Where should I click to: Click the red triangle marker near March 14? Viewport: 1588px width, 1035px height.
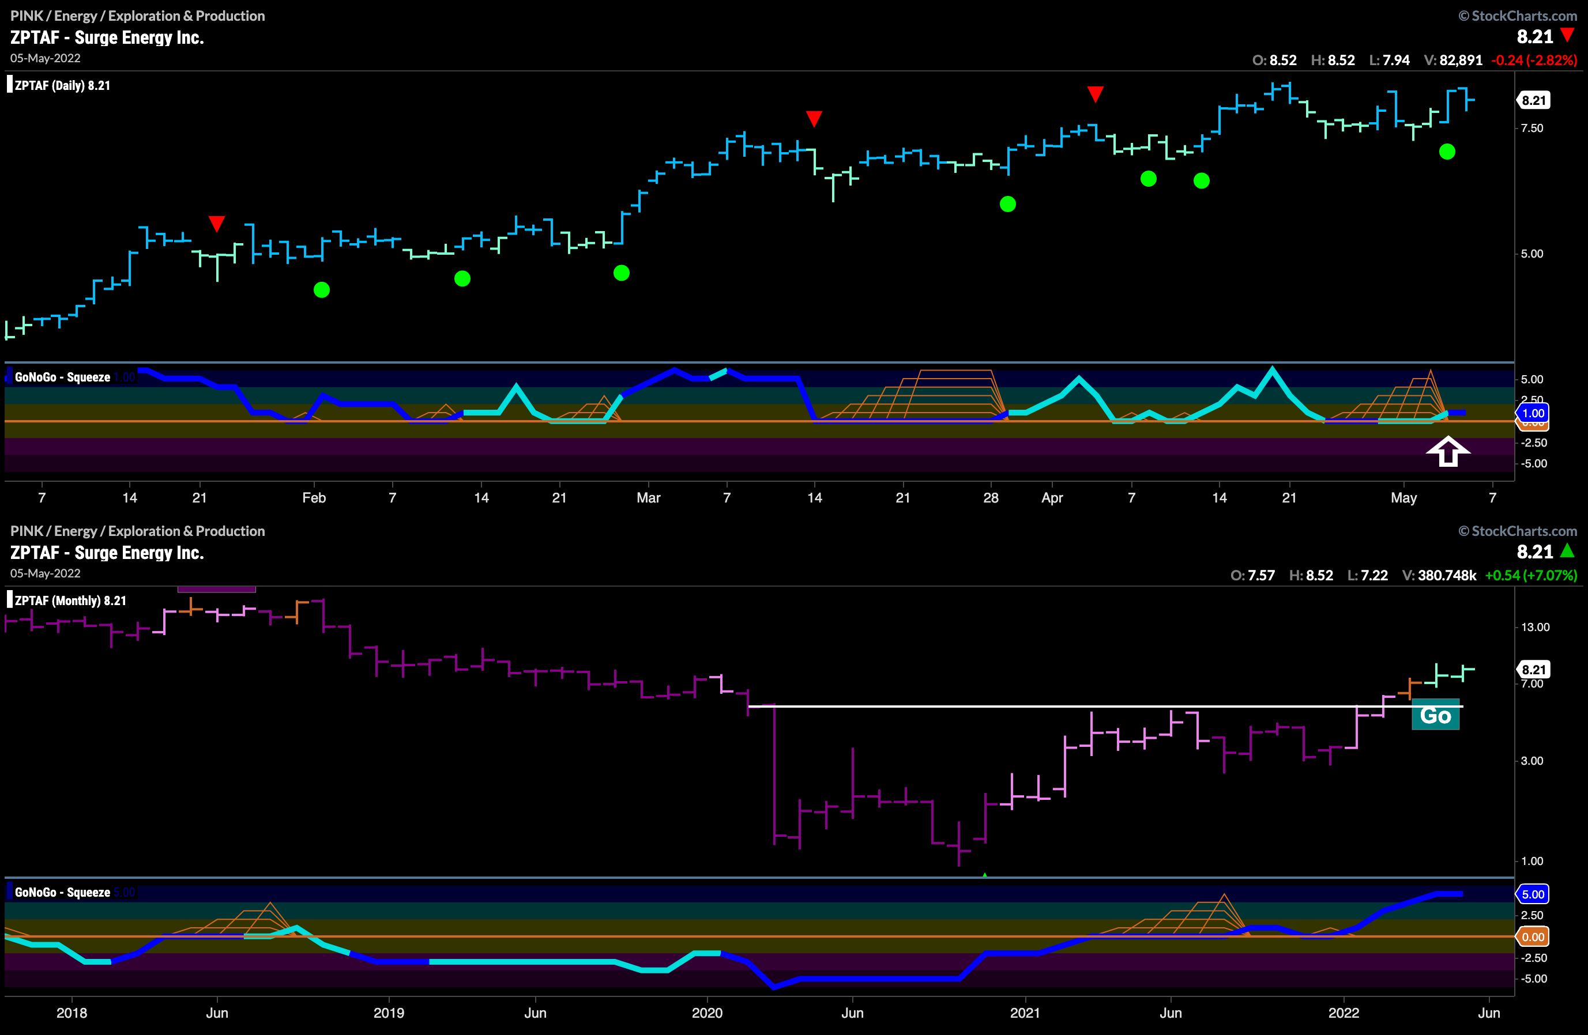tap(814, 119)
